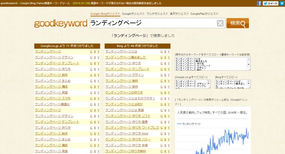Click Y in the Google list 最適化 row
285x154 pixels.
click(98, 104)
